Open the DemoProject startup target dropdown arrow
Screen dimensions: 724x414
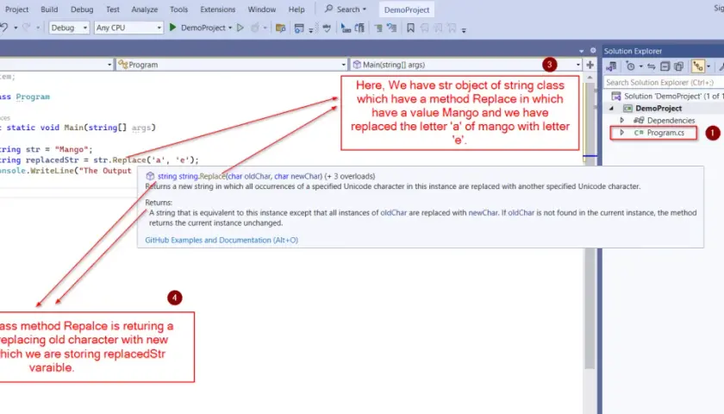click(230, 28)
